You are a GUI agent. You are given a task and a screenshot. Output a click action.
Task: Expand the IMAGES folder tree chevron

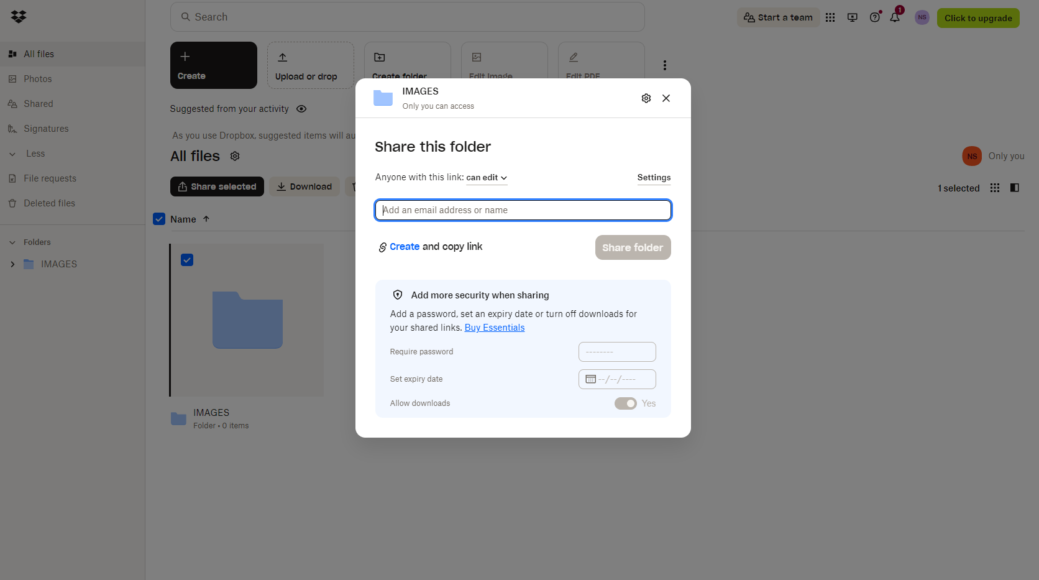coord(12,264)
